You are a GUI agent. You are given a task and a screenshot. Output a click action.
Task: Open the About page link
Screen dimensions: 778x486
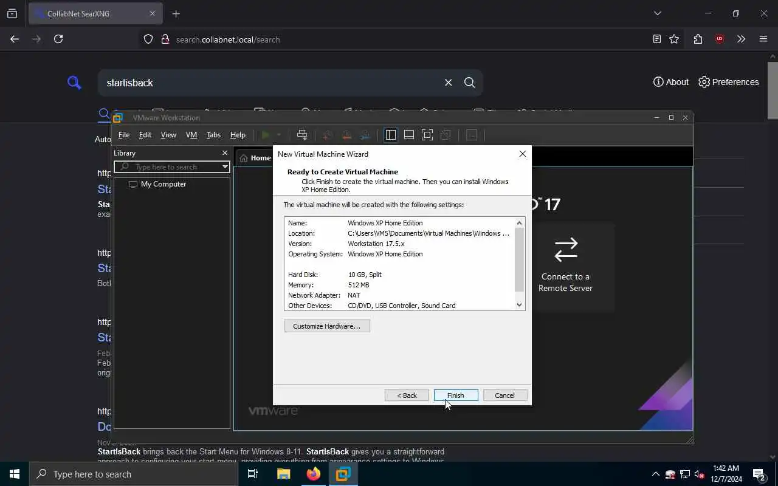(671, 82)
